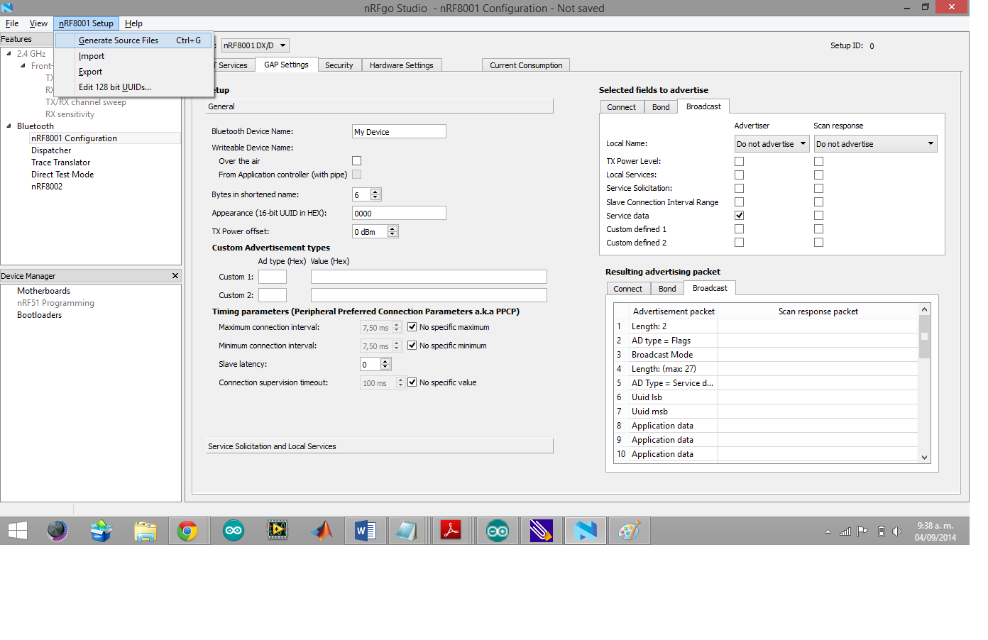
Task: Switch to Microsoft Word in taskbar
Action: [x=365, y=531]
